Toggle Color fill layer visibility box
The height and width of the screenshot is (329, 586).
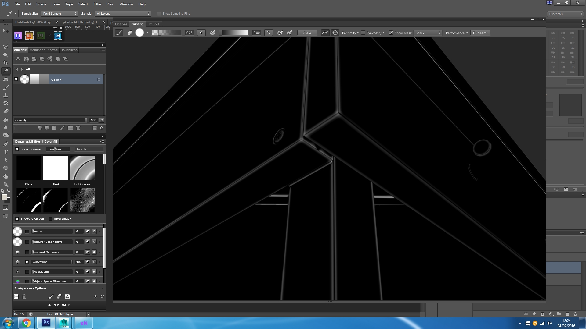pos(16,79)
